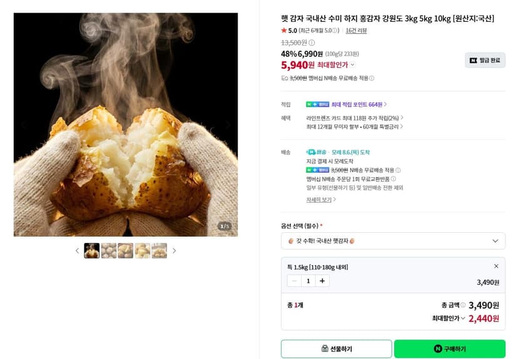This screenshot has height=359, width=518.
Task: Click the info icon after 무료교환반품
Action: tap(393, 179)
